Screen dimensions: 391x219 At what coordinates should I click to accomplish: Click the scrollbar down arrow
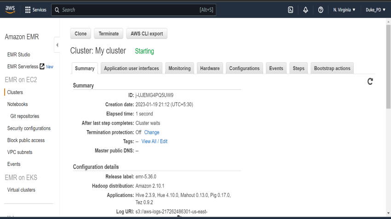tap(388, 213)
